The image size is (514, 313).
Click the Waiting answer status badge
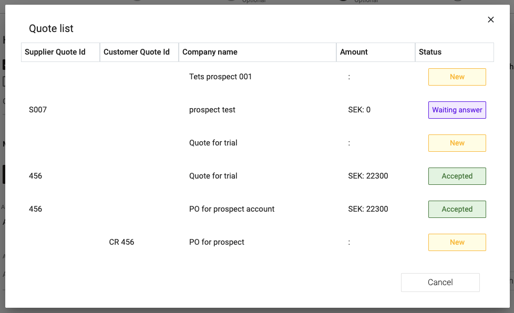point(457,110)
